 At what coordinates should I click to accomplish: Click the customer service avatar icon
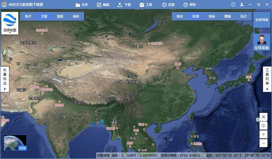pyautogui.click(x=262, y=39)
